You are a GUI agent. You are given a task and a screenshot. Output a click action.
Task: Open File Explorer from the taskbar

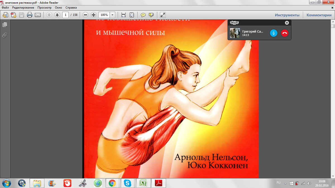[37, 183]
